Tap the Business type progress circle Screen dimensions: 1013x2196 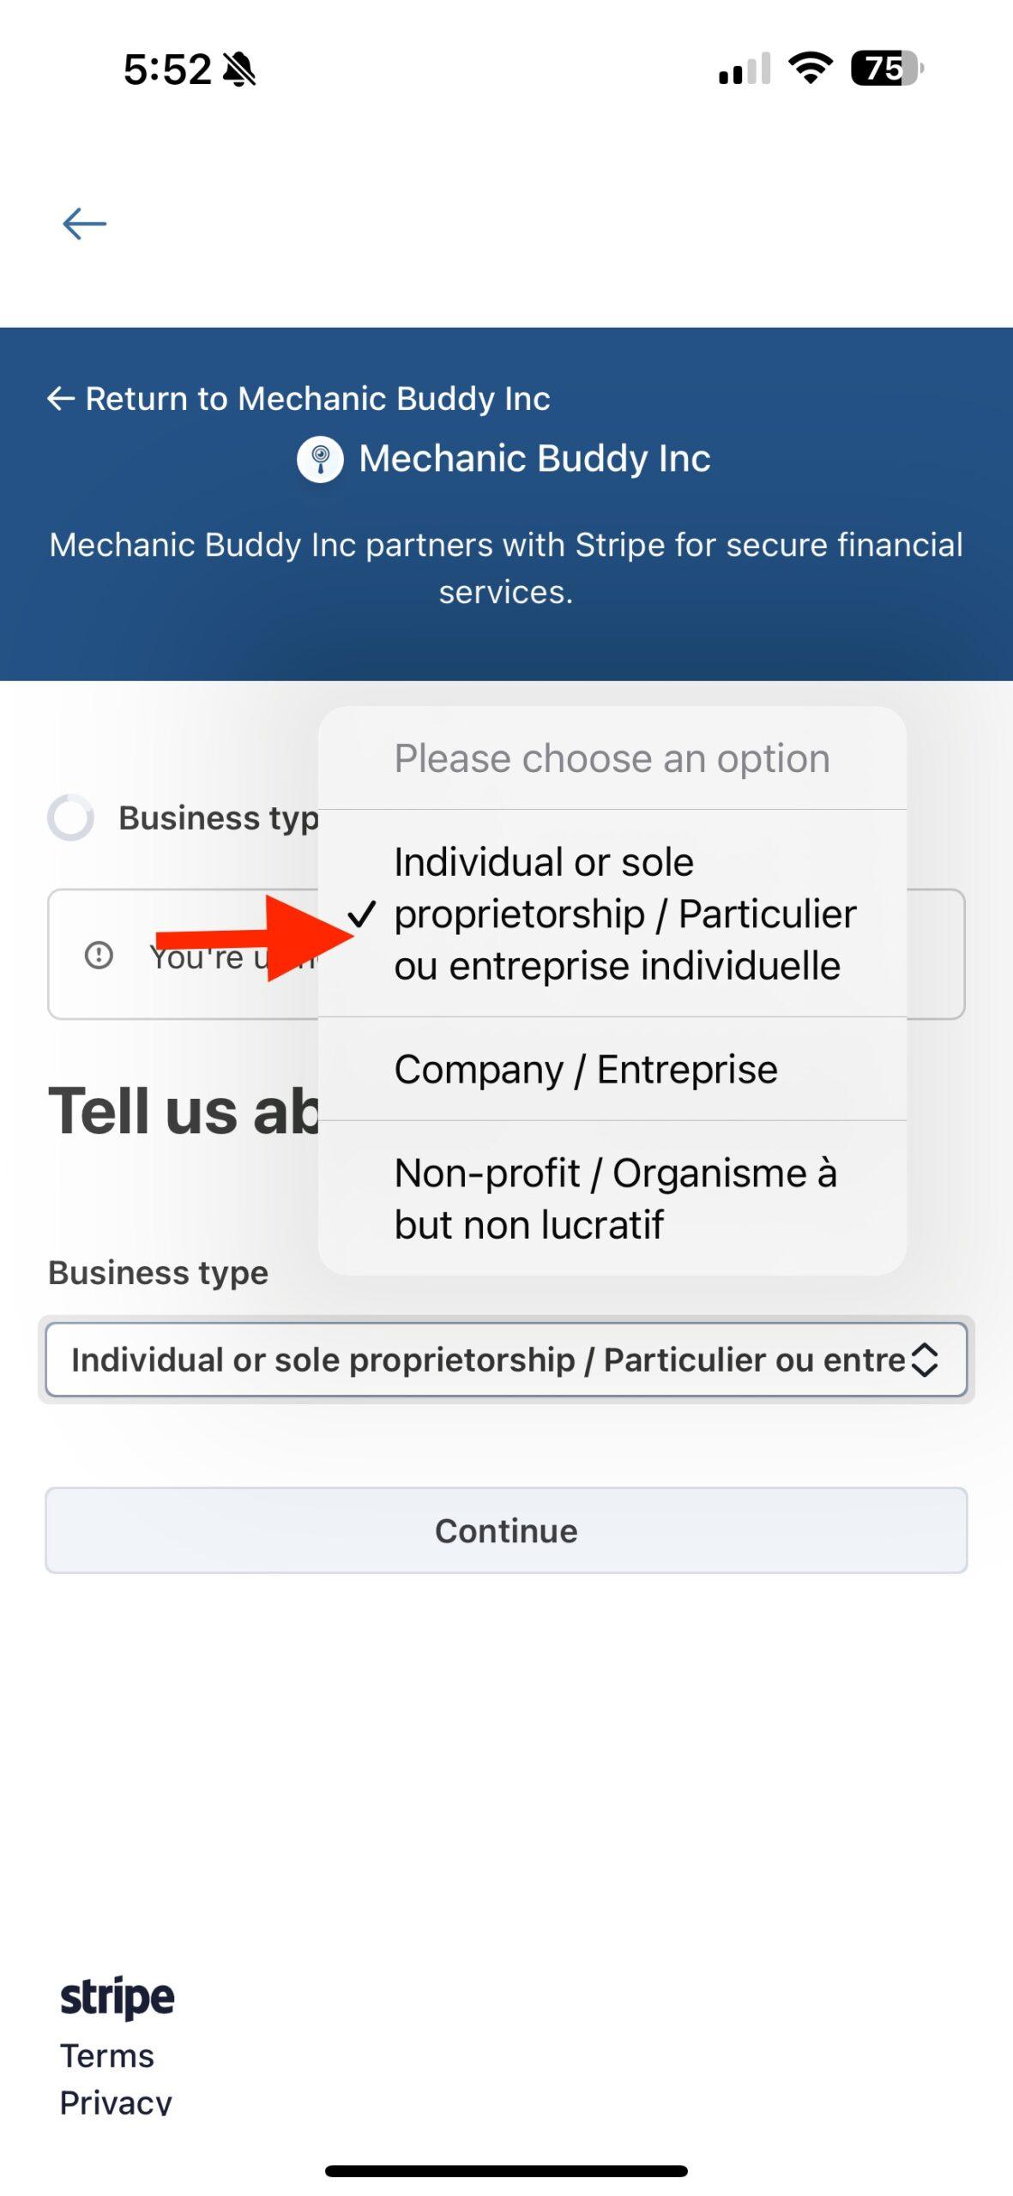click(x=70, y=817)
